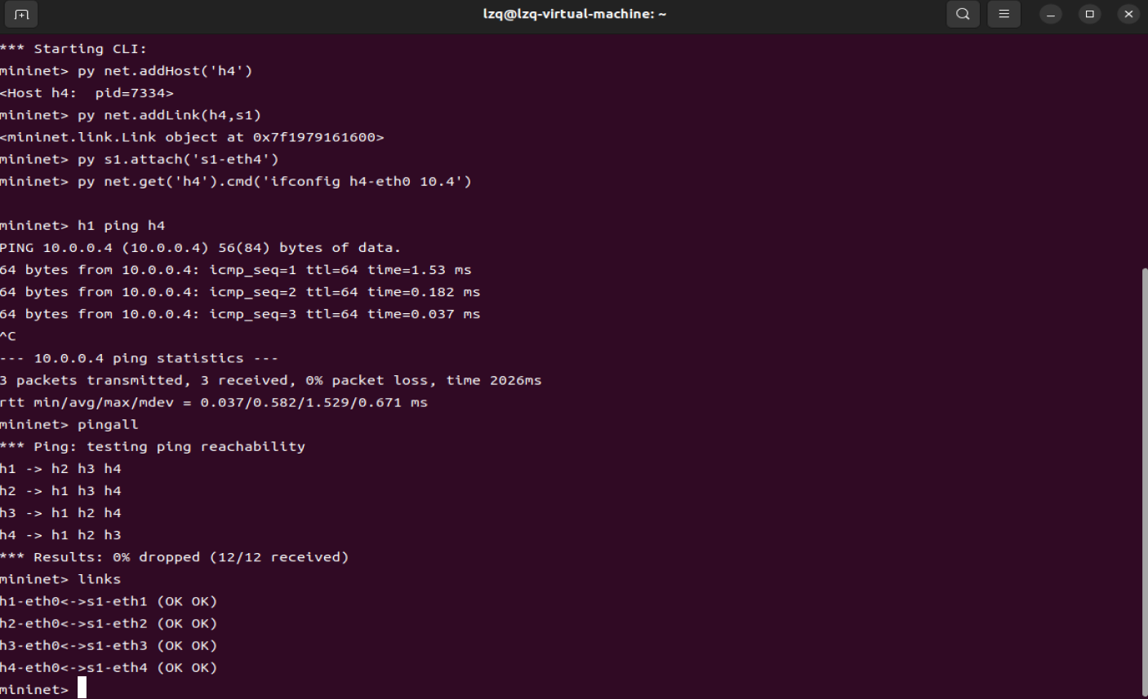Minimize the terminal window
This screenshot has width=1148, height=699.
(1051, 14)
